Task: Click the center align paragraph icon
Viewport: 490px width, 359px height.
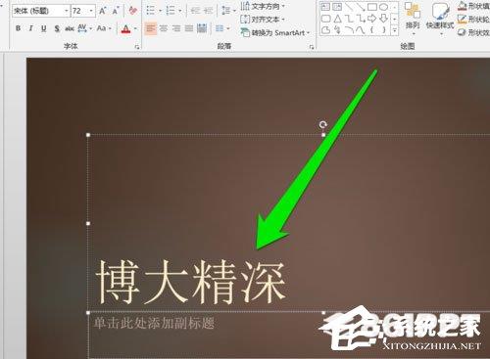Action: (164, 28)
